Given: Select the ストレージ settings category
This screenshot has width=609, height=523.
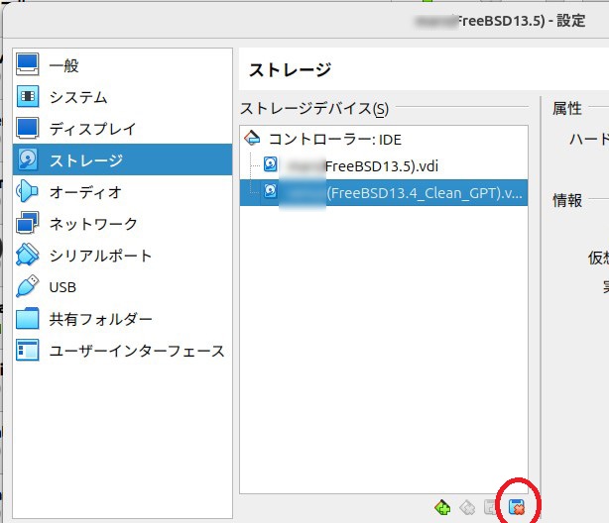Looking at the screenshot, I should click(x=122, y=159).
